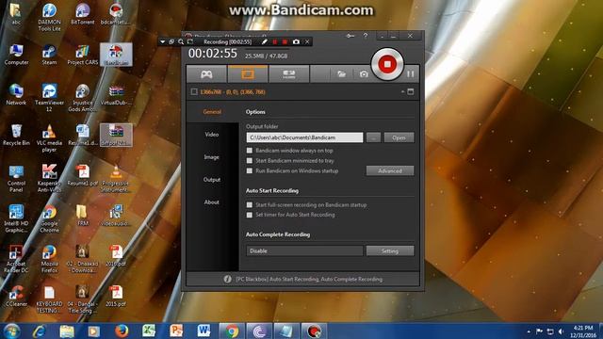Open the About tab
This screenshot has height=339, width=603.
point(212,202)
